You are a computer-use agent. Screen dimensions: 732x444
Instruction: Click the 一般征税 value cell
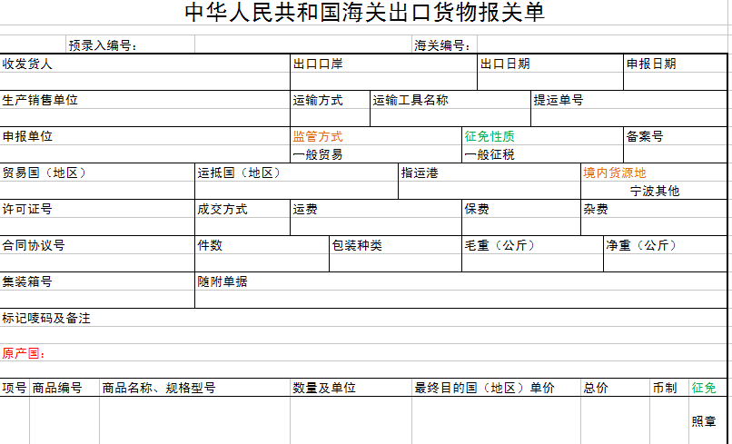(x=542, y=154)
